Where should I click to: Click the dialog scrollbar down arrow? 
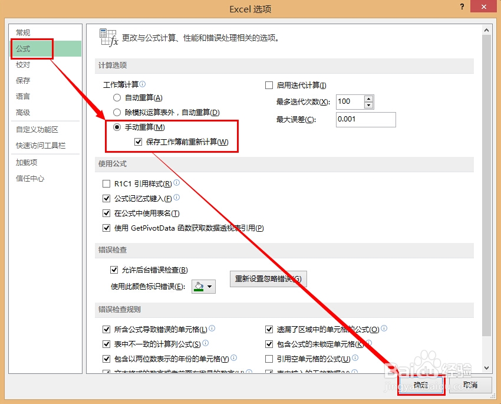click(x=487, y=369)
